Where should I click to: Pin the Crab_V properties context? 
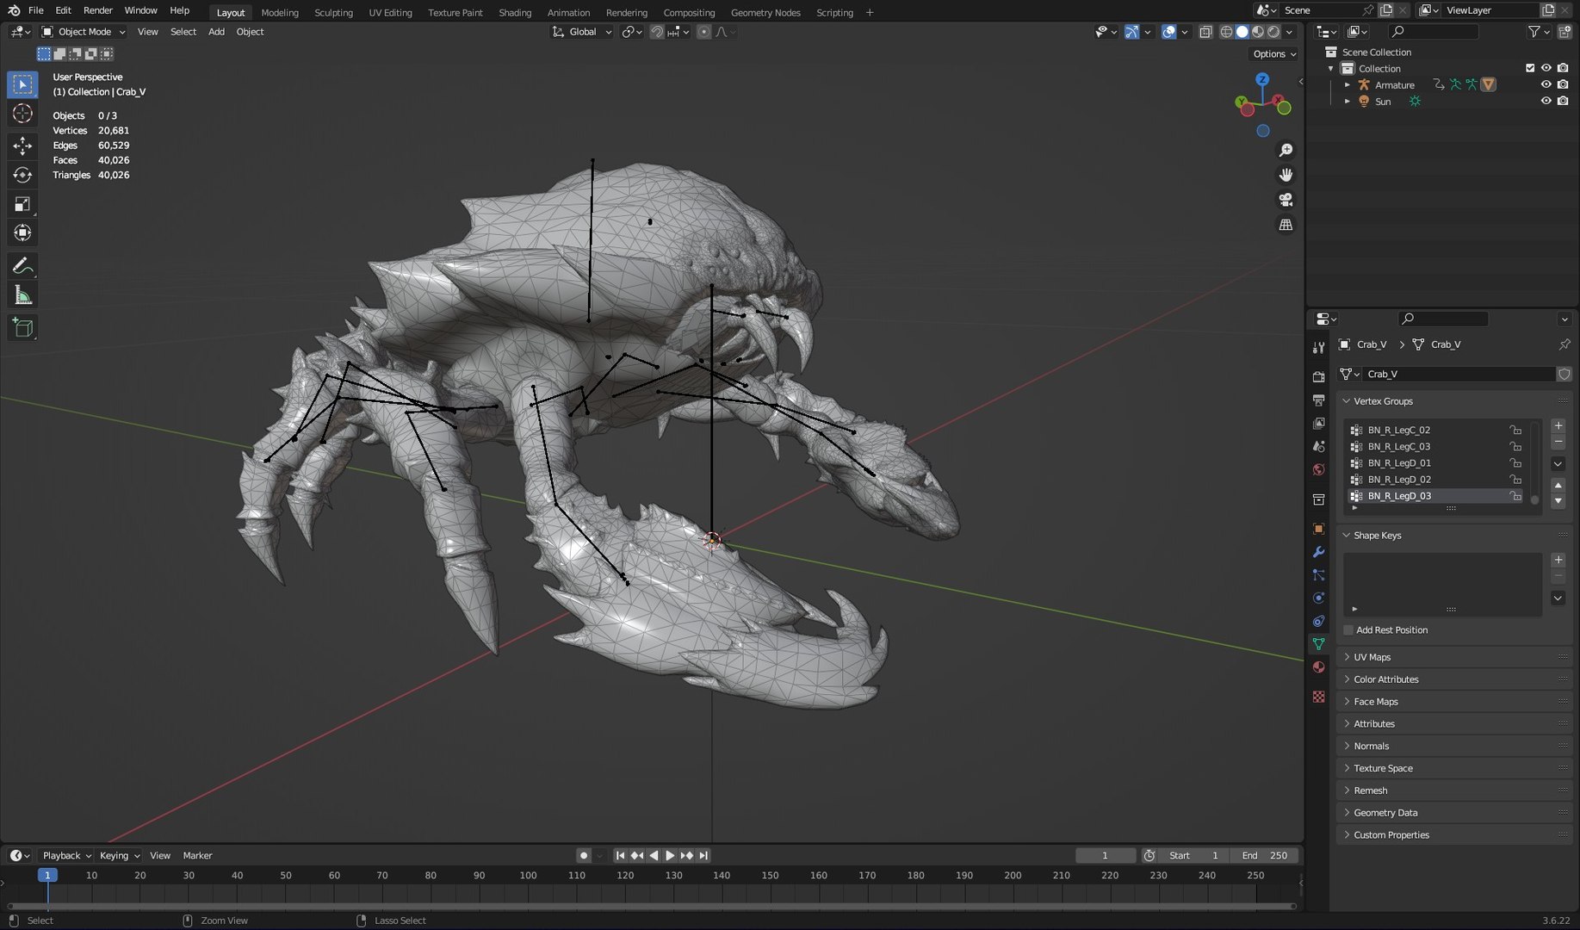pos(1564,344)
